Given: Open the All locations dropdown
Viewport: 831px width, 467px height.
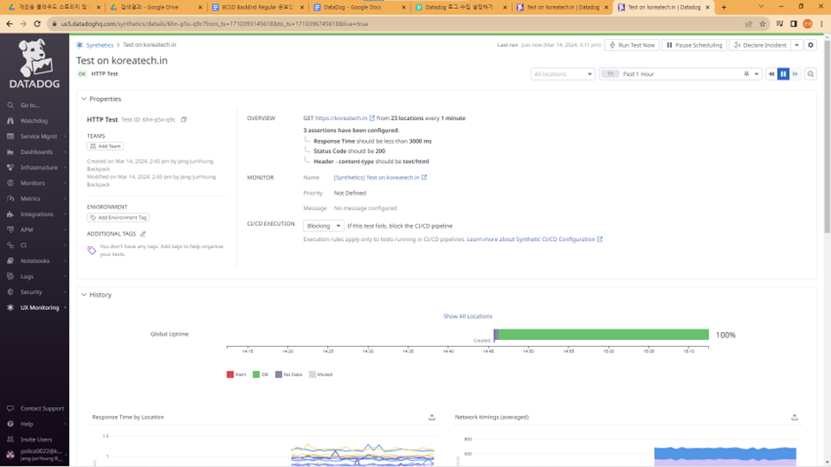Looking at the screenshot, I should [x=563, y=74].
